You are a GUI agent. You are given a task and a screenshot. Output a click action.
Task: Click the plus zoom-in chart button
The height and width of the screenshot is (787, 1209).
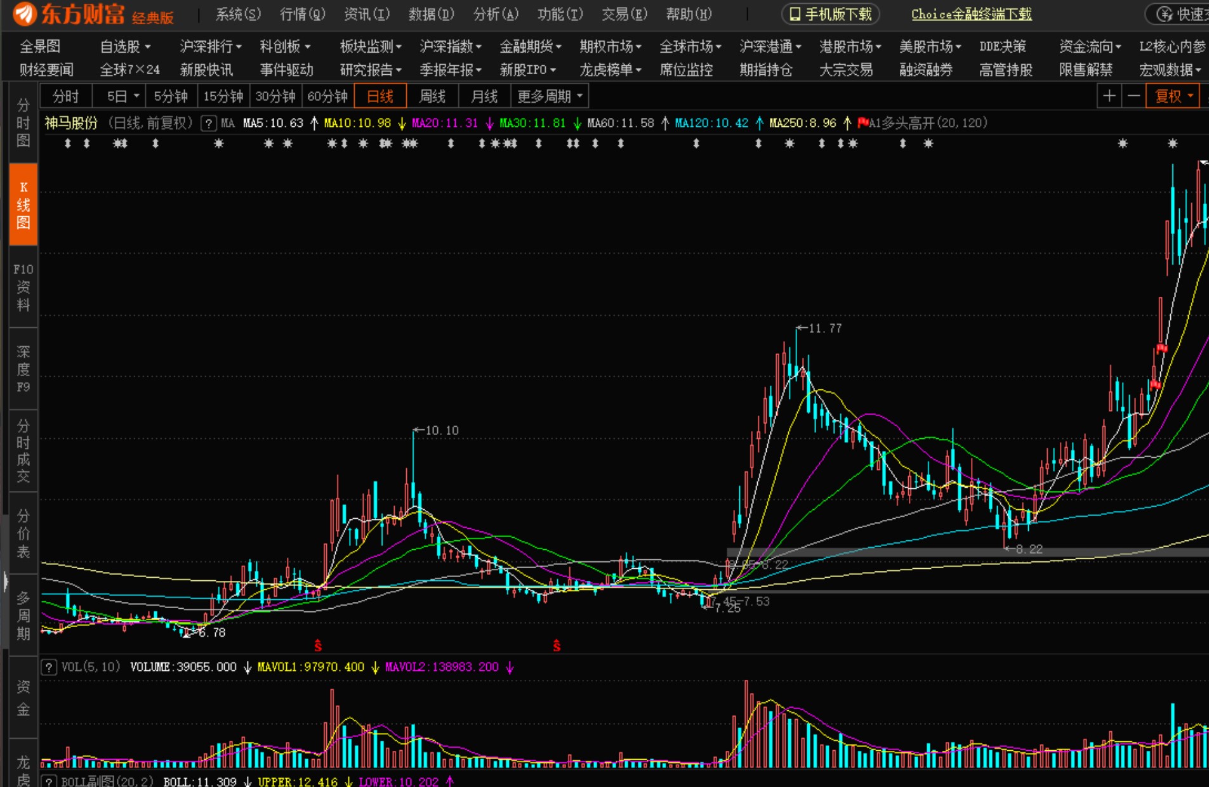[1109, 96]
